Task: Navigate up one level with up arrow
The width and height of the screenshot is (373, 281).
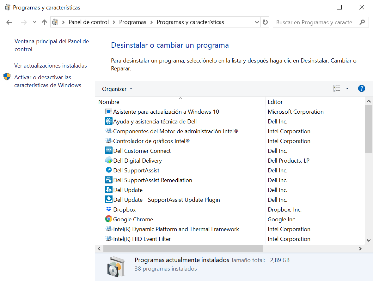Action: click(x=44, y=22)
